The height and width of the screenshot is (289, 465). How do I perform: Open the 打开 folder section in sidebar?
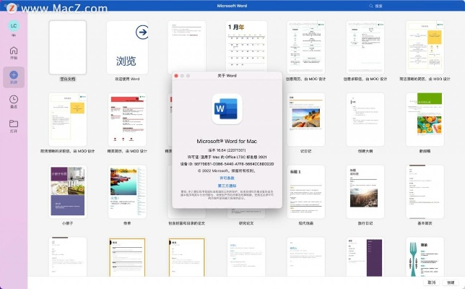point(14,126)
